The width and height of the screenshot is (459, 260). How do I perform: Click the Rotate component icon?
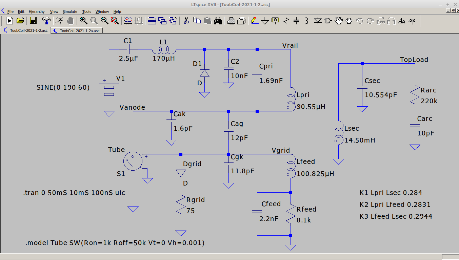click(x=381, y=21)
